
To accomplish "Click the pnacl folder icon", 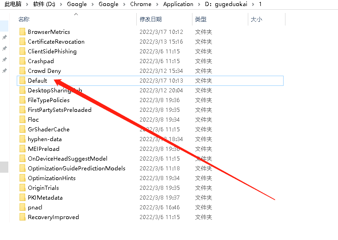I will point(22,208).
